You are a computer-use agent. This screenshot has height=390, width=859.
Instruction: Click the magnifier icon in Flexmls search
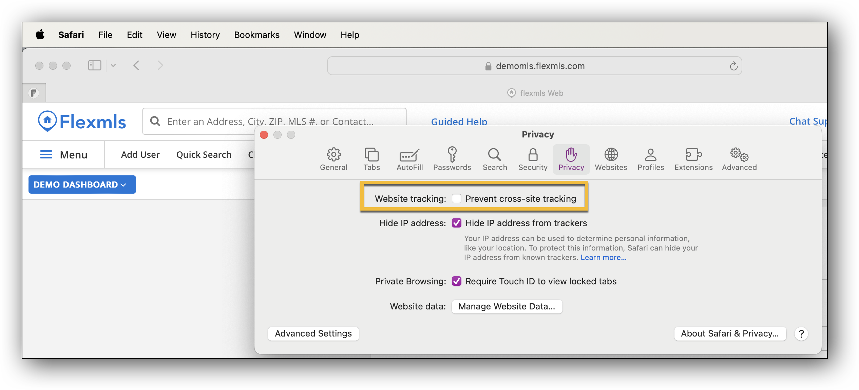point(155,121)
